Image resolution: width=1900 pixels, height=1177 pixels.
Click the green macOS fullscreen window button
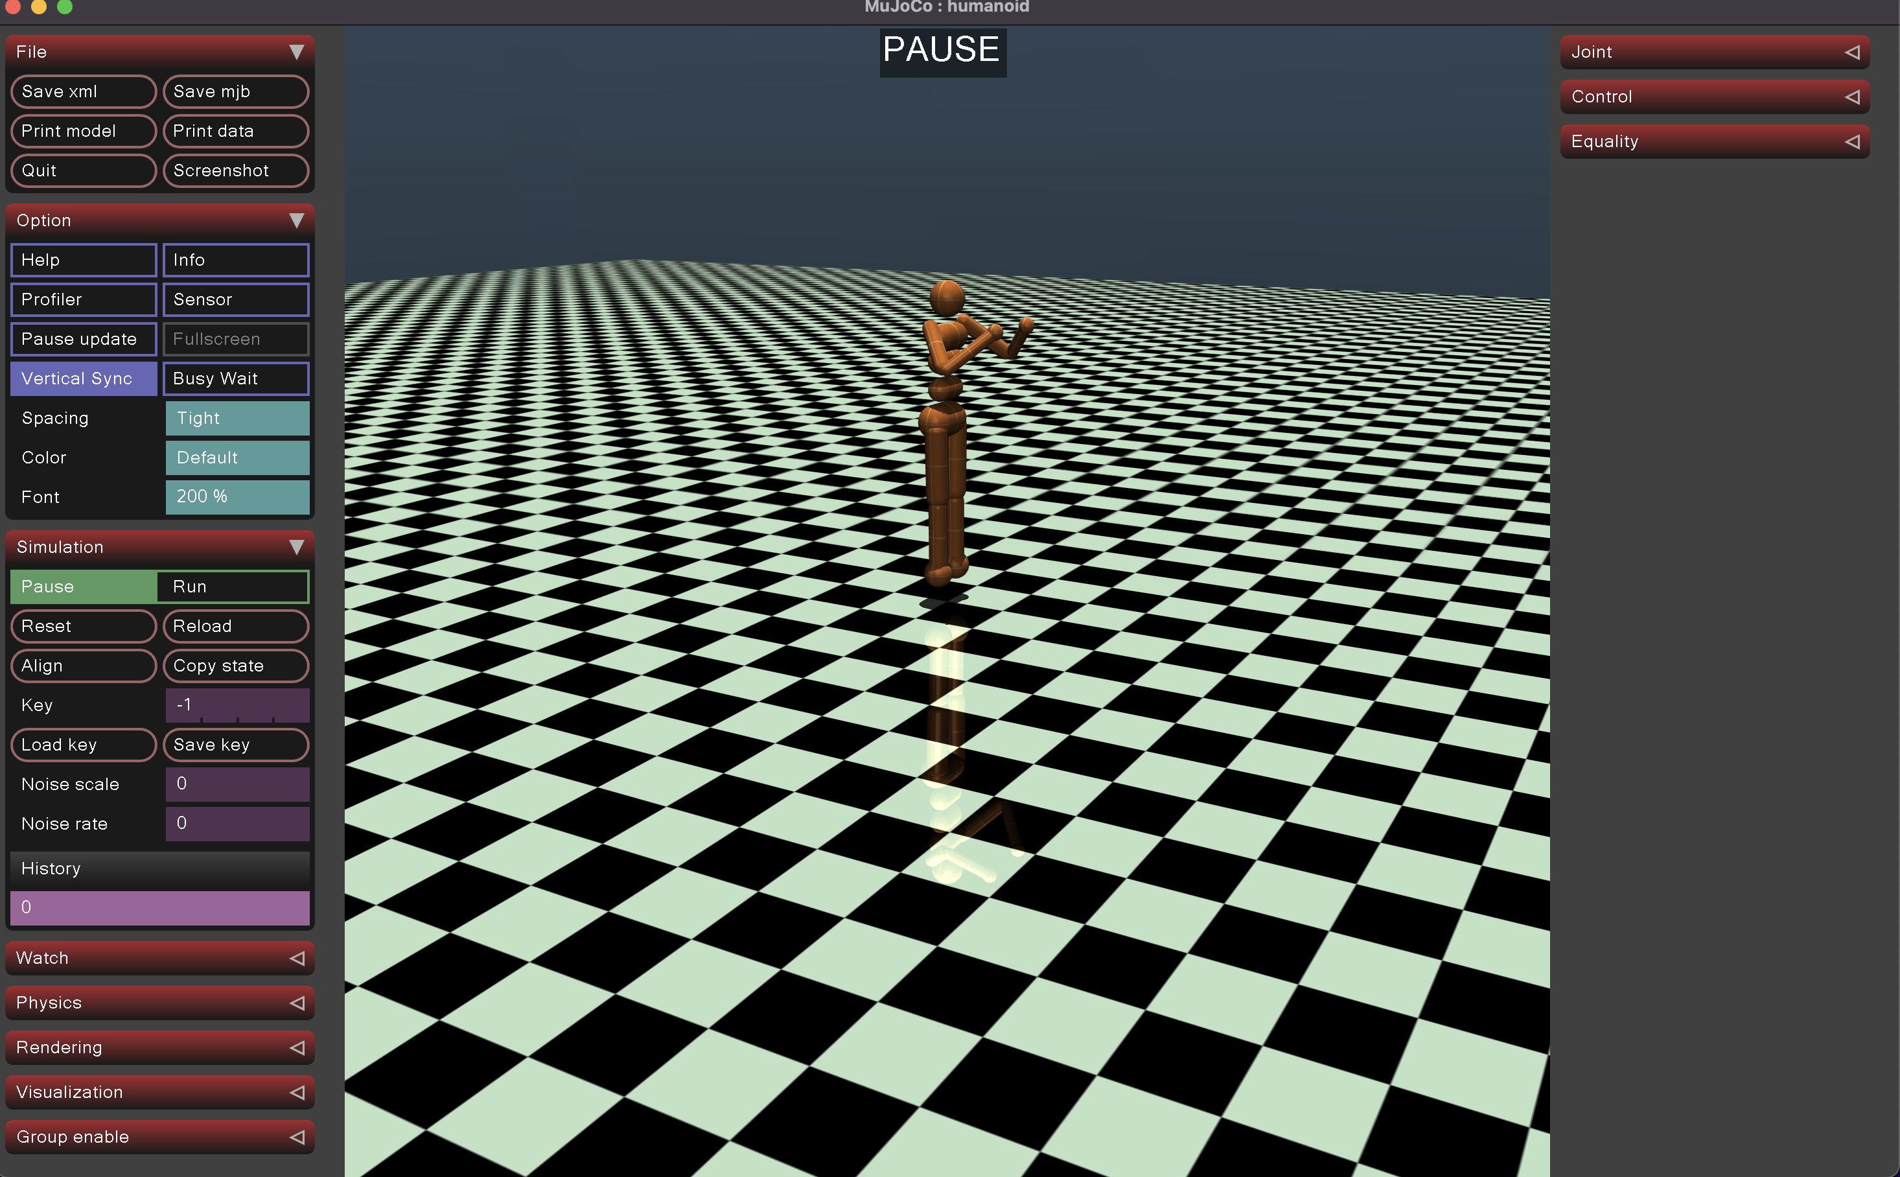click(65, 7)
